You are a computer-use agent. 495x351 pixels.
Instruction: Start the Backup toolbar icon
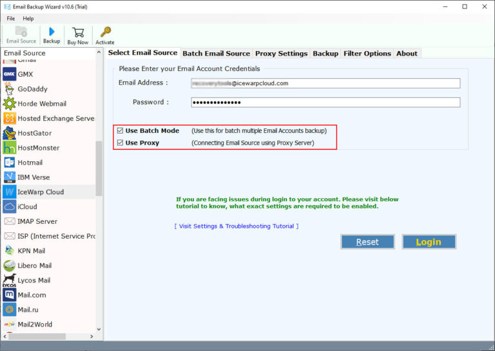52,32
